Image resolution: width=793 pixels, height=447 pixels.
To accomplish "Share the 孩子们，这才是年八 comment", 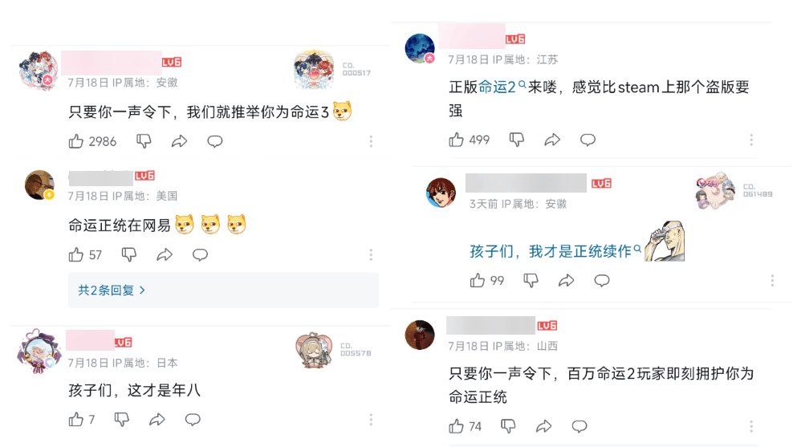I will [157, 419].
